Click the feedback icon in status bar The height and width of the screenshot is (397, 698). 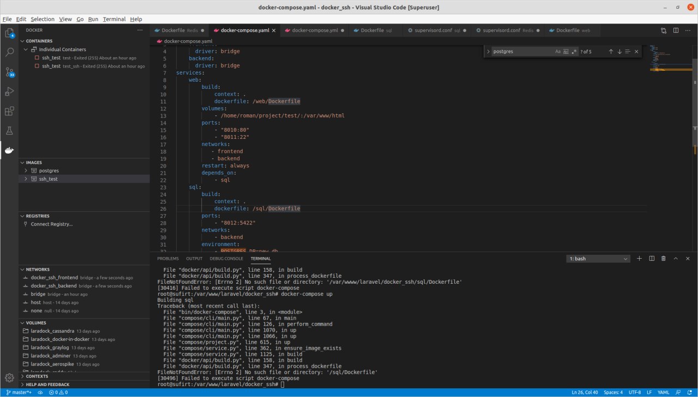coord(679,393)
